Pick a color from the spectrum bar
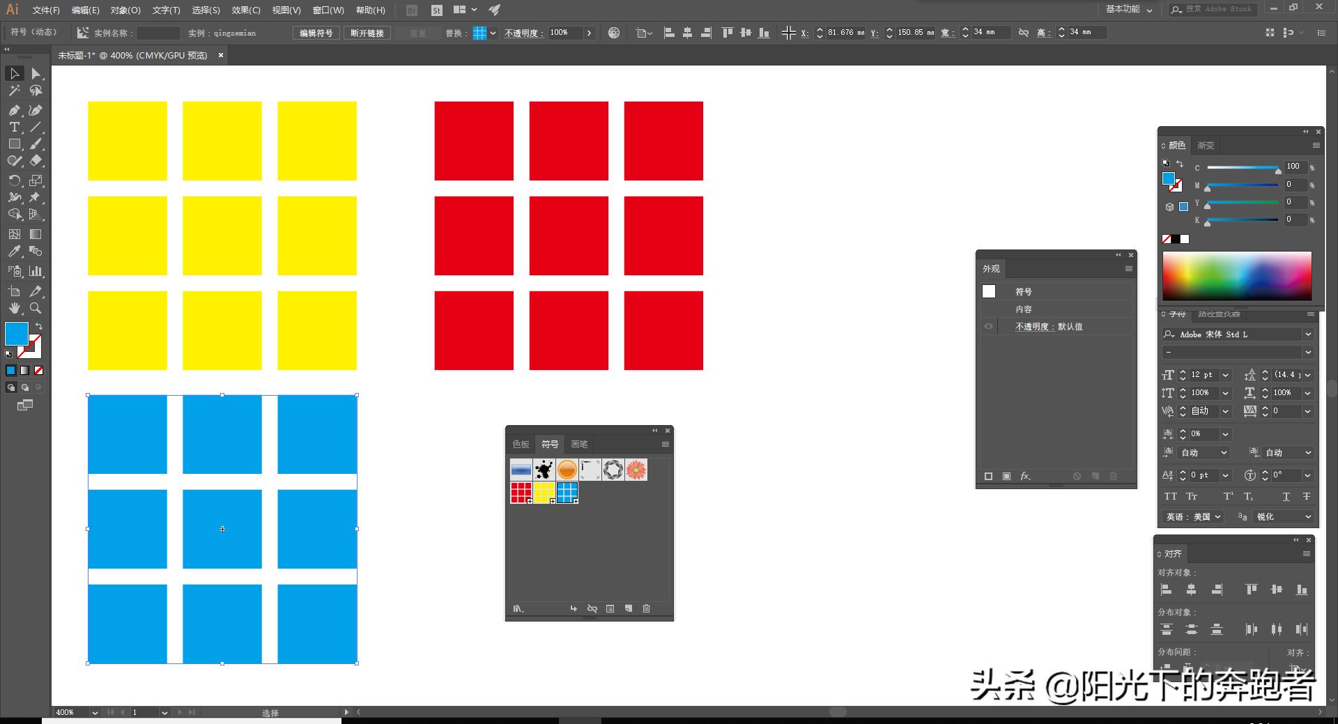 pos(1236,276)
